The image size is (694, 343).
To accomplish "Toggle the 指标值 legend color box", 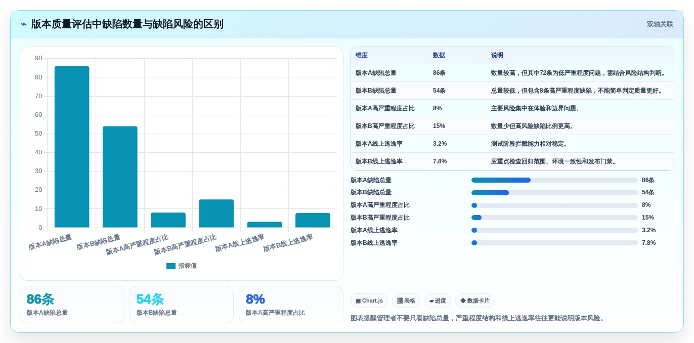I will click(x=171, y=266).
